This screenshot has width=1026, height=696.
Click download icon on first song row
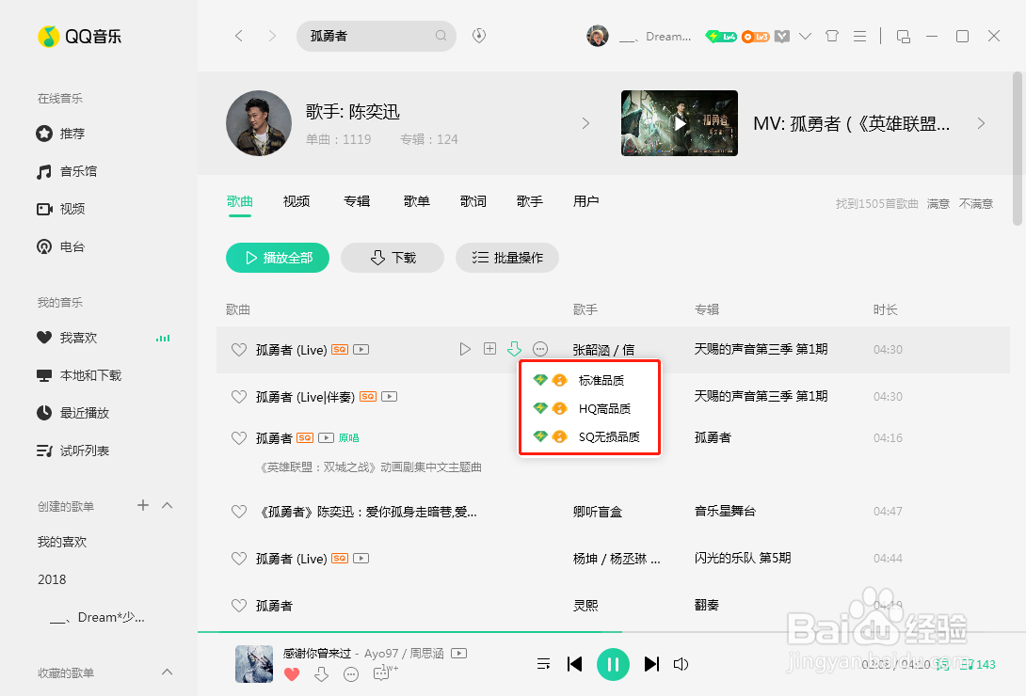(x=514, y=349)
